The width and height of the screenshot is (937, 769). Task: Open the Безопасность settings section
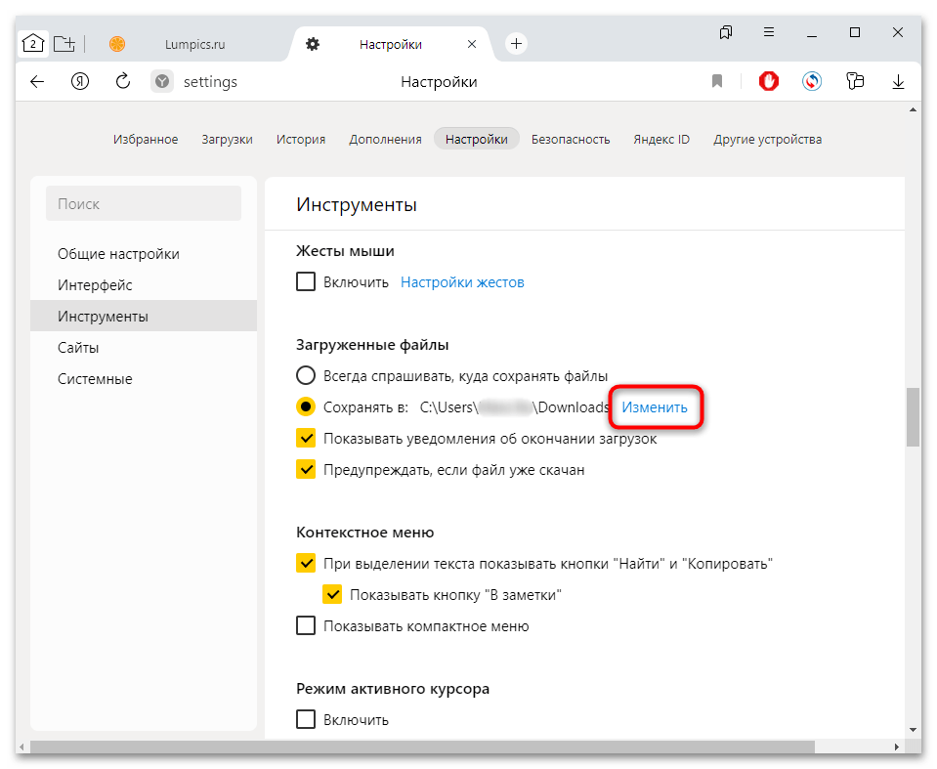571,139
